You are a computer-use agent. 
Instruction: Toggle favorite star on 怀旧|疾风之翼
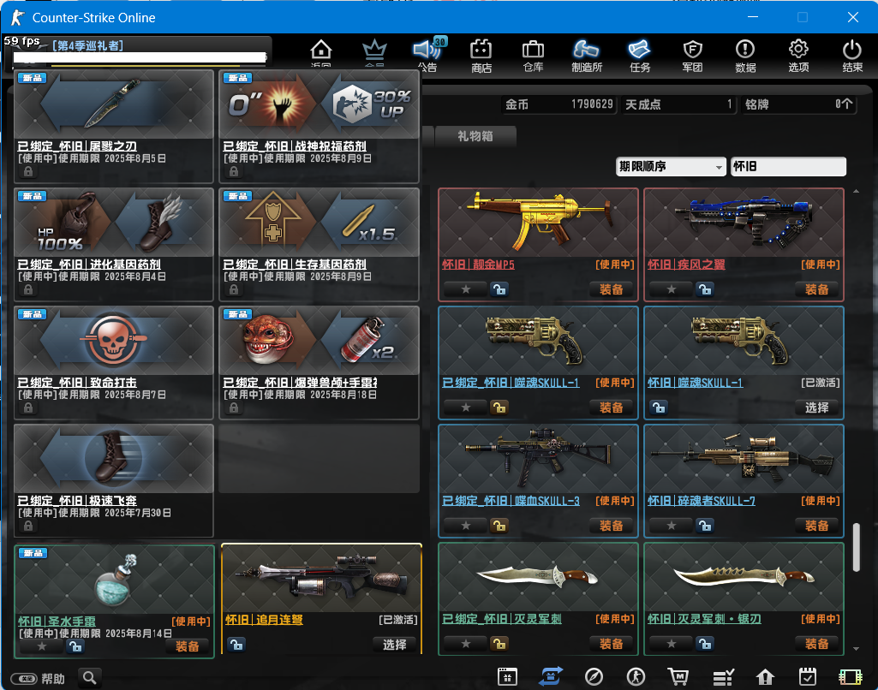671,289
